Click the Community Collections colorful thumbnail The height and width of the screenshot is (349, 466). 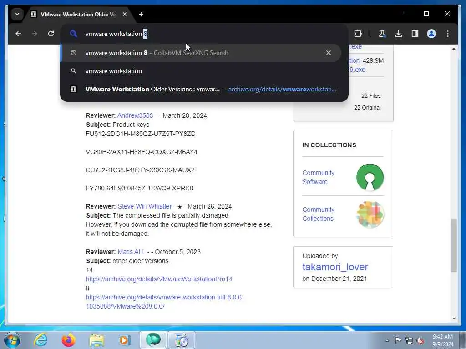point(370,214)
